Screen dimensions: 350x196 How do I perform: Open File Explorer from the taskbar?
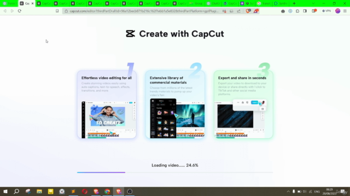pyautogui.click(x=39, y=191)
